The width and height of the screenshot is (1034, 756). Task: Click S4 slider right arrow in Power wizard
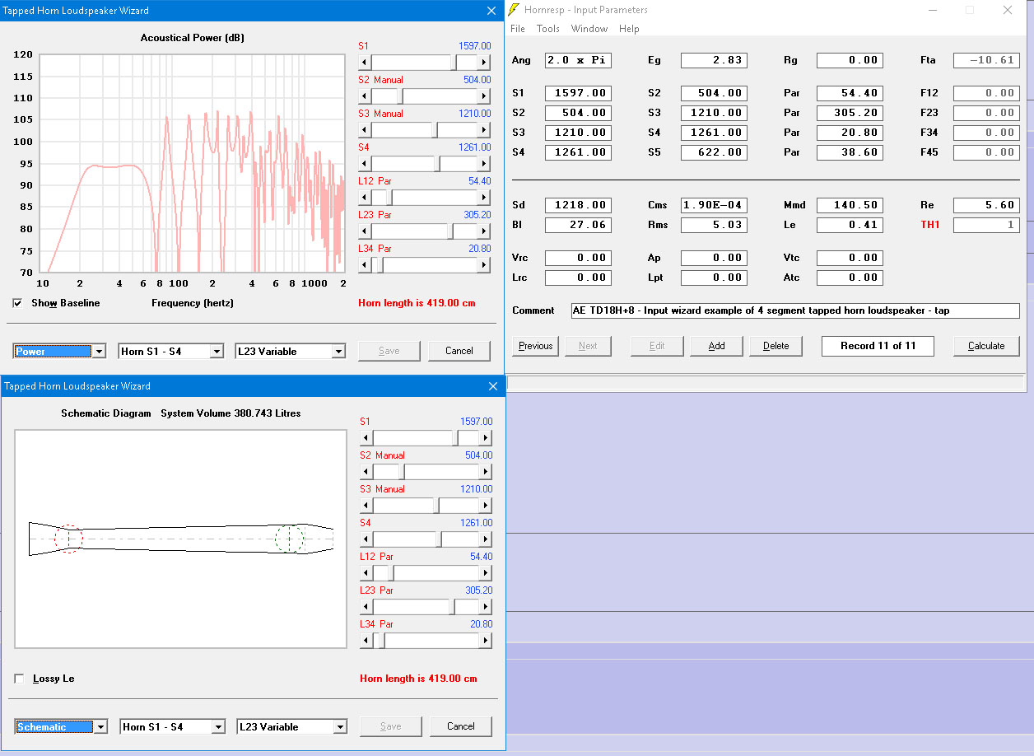tap(484, 164)
